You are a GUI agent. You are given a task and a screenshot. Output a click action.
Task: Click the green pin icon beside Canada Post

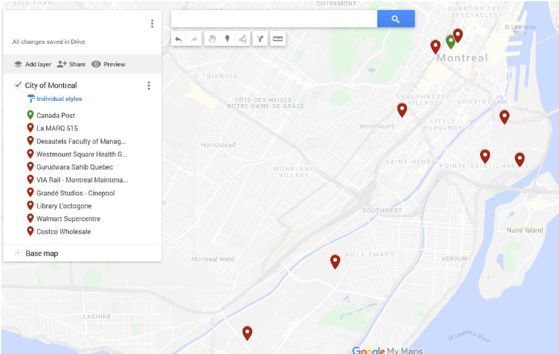pos(30,115)
